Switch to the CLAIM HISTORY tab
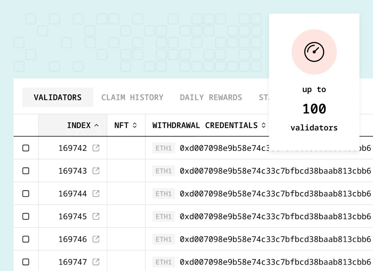 tap(133, 97)
